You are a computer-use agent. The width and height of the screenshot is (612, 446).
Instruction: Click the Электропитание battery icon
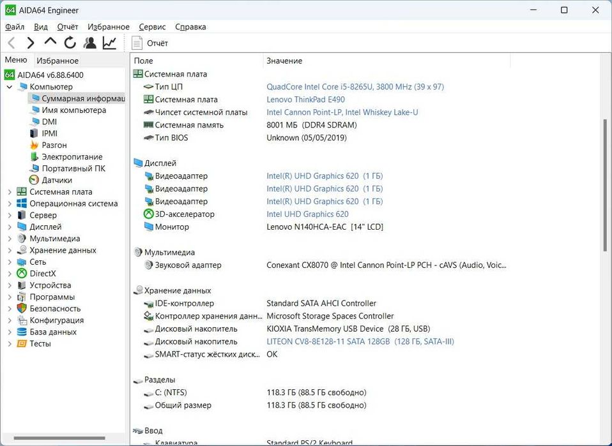[x=34, y=157]
